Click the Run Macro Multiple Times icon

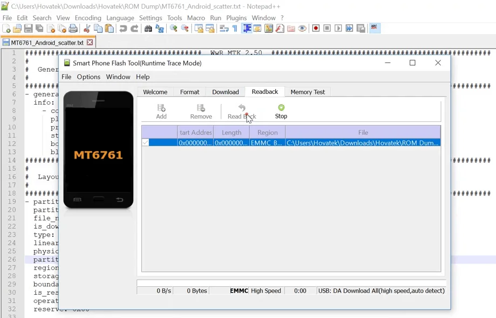click(350, 29)
